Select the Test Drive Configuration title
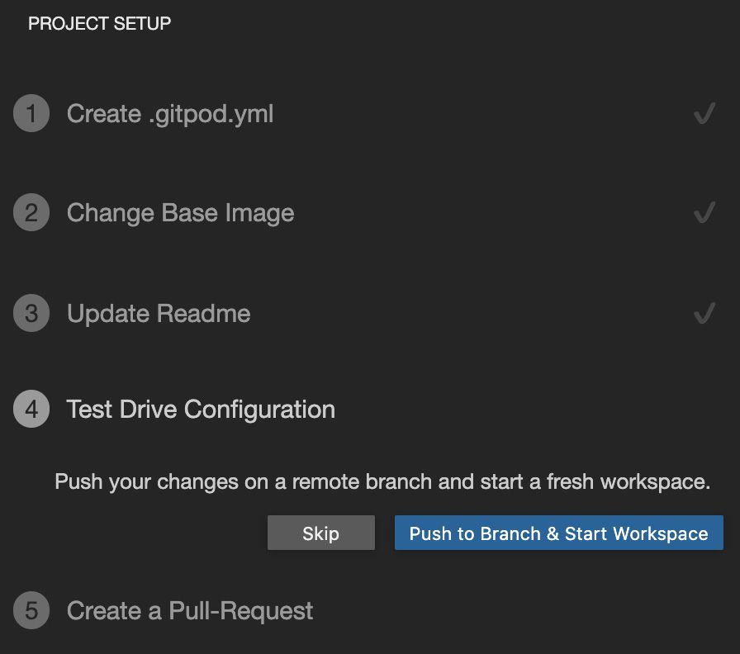This screenshot has width=740, height=654. pyautogui.click(x=201, y=410)
